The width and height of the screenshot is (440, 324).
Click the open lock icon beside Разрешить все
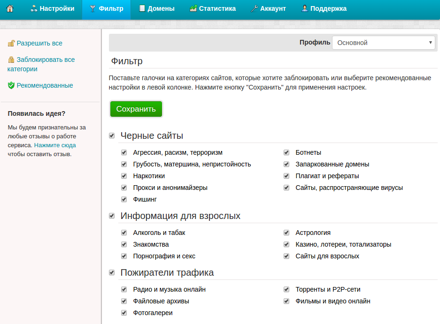point(11,43)
